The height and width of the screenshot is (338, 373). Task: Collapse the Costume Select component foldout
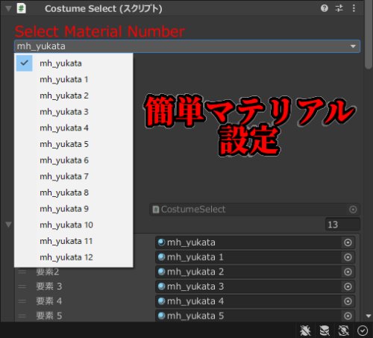click(8, 8)
